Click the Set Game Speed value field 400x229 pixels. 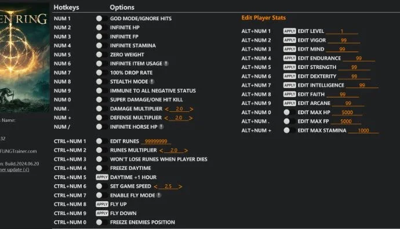coord(168,187)
